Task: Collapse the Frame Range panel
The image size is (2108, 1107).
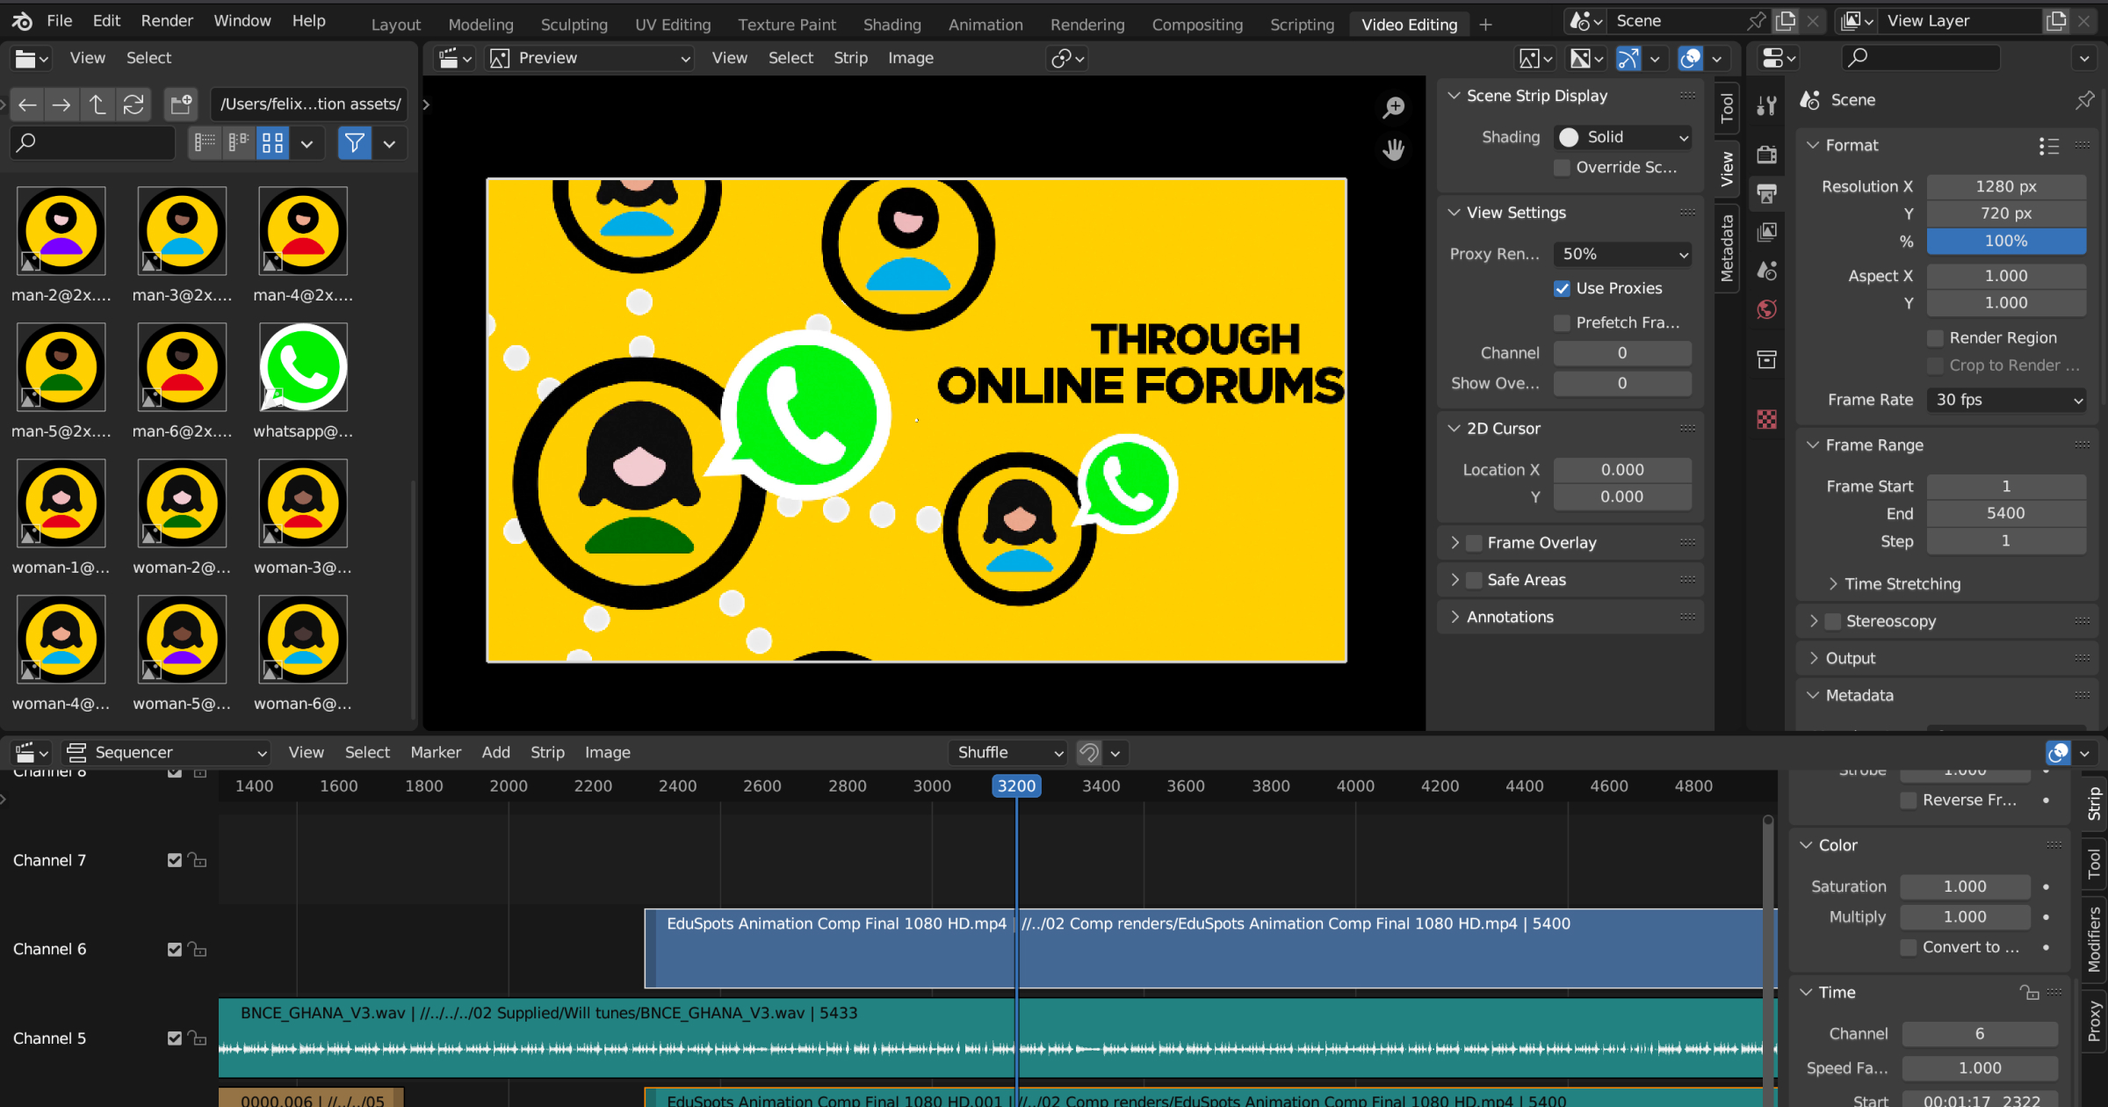Action: (x=1814, y=445)
